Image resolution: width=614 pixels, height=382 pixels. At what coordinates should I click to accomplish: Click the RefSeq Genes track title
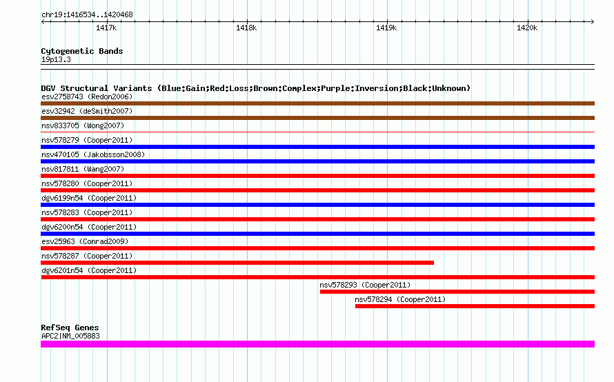coord(70,328)
